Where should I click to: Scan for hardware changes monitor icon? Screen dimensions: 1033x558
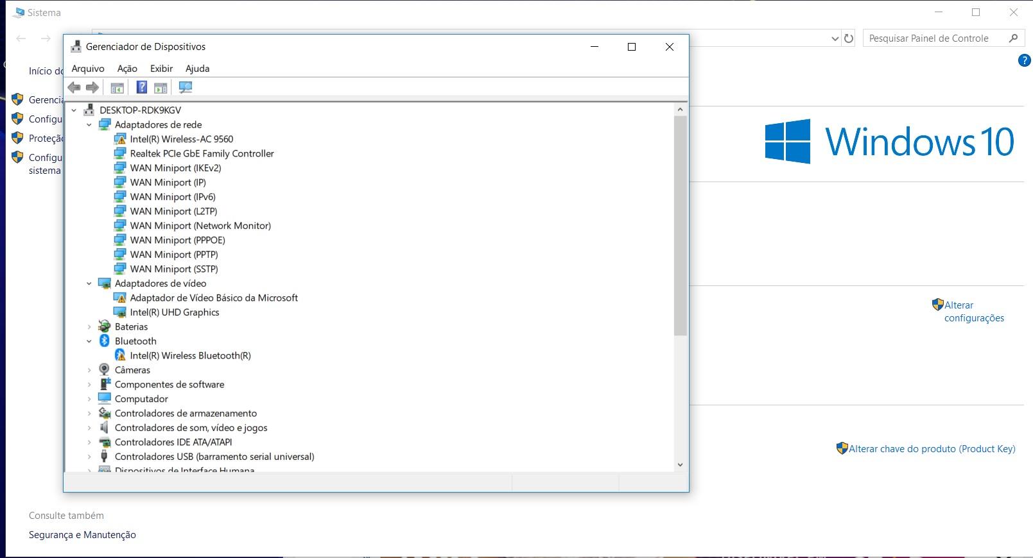tap(186, 87)
